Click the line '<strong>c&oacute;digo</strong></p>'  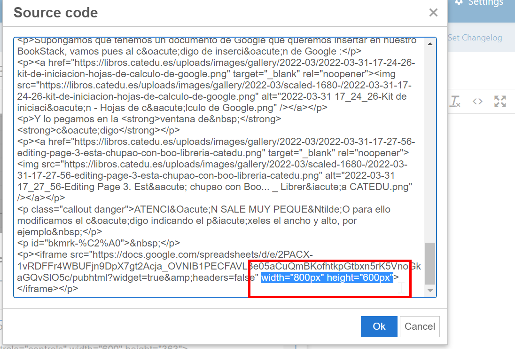pyautogui.click(x=99, y=130)
